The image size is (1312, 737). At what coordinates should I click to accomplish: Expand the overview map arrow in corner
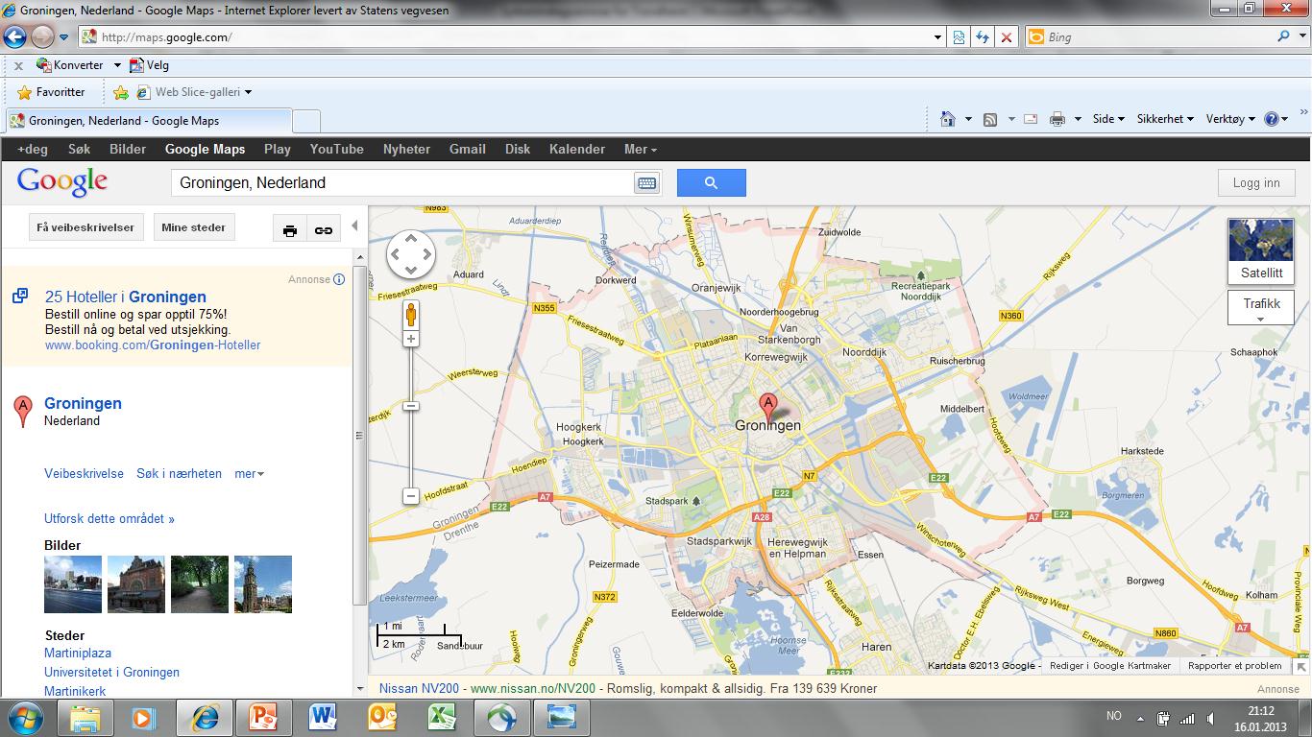1302,666
